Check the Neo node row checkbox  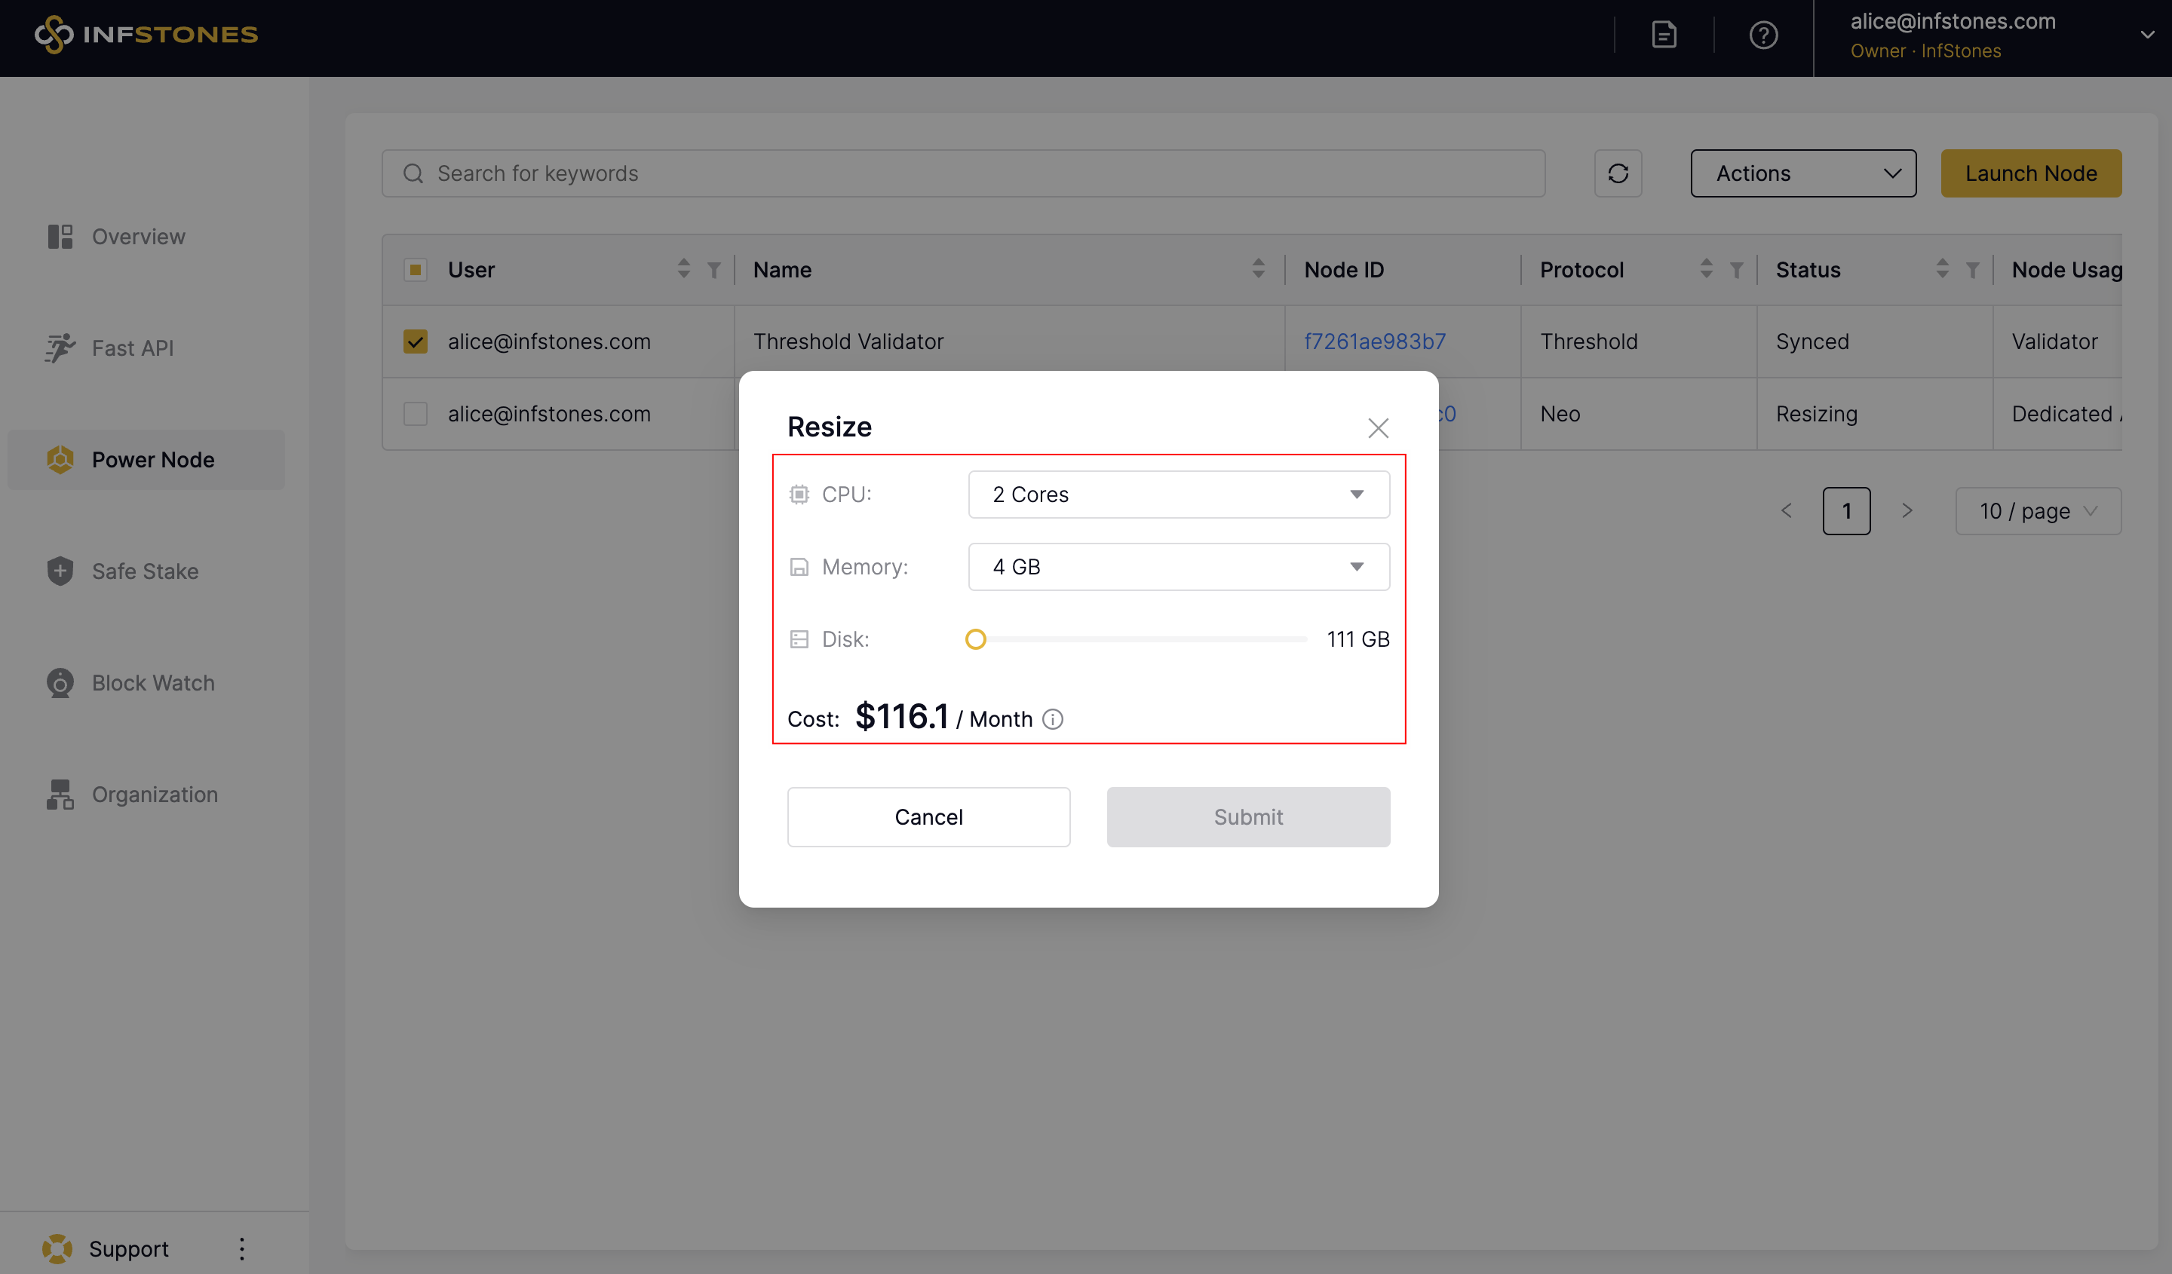click(x=416, y=413)
